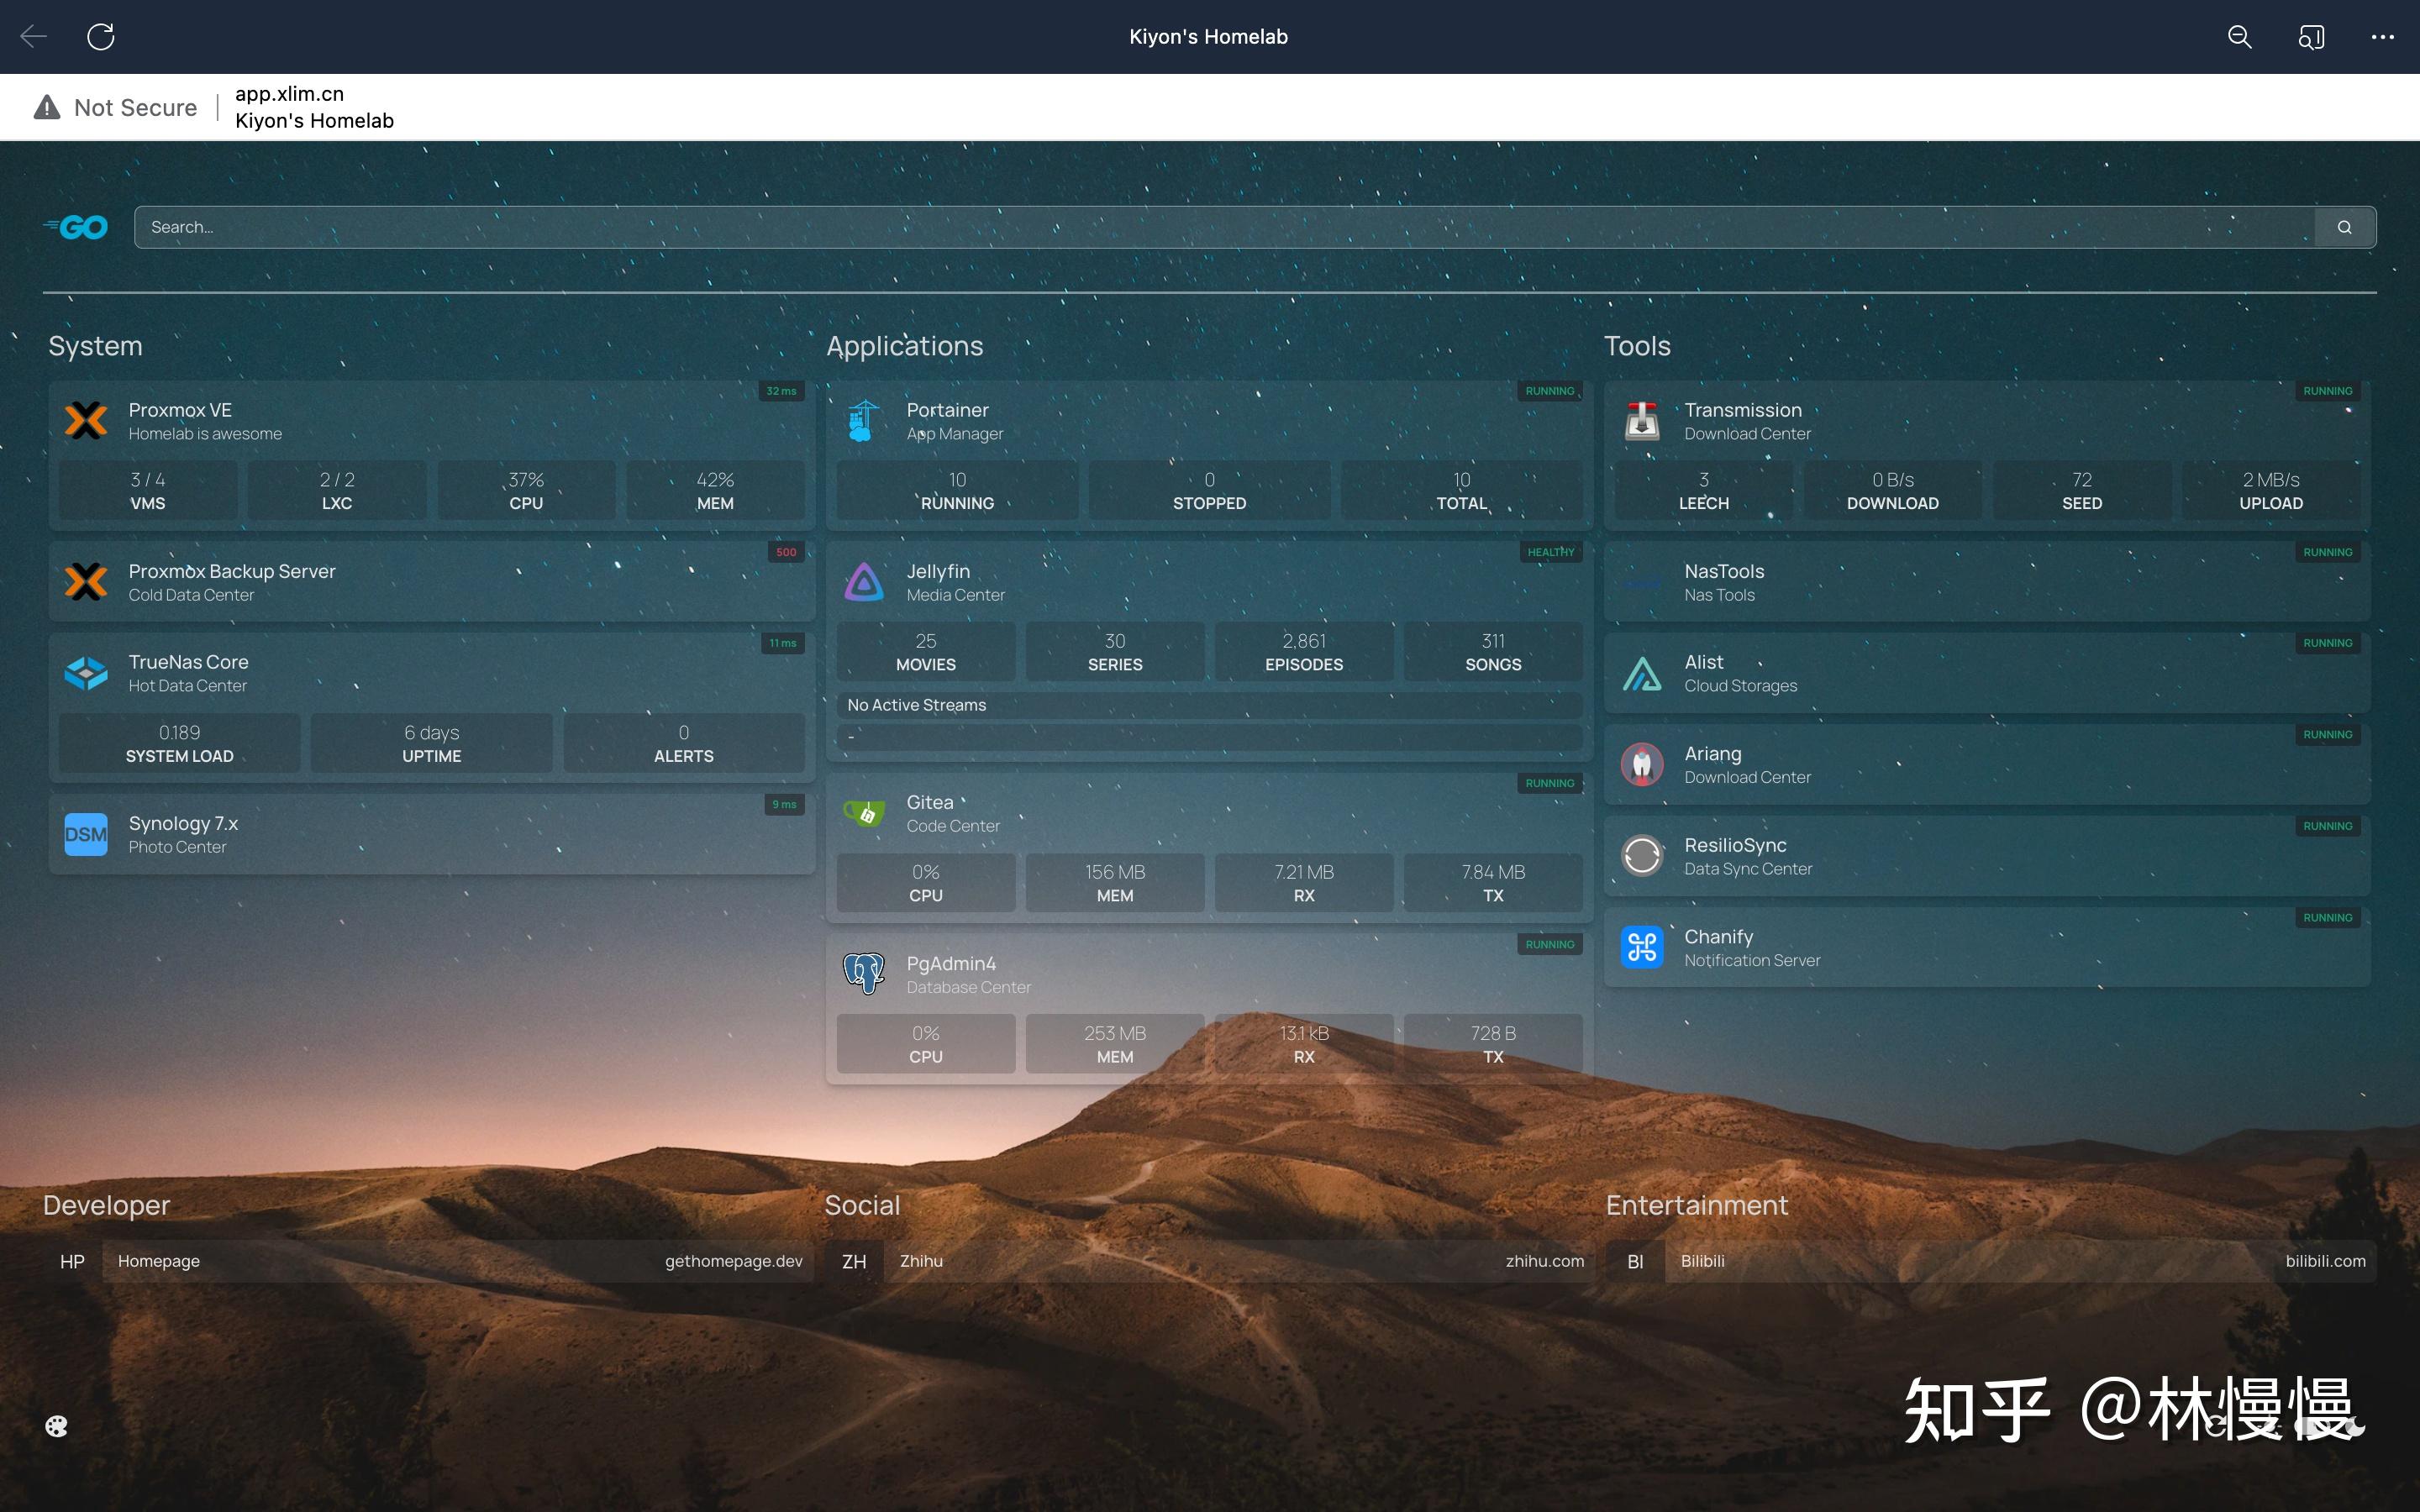Collapse the Applications group heading
This screenshot has width=2420, height=1512.
[x=904, y=346]
